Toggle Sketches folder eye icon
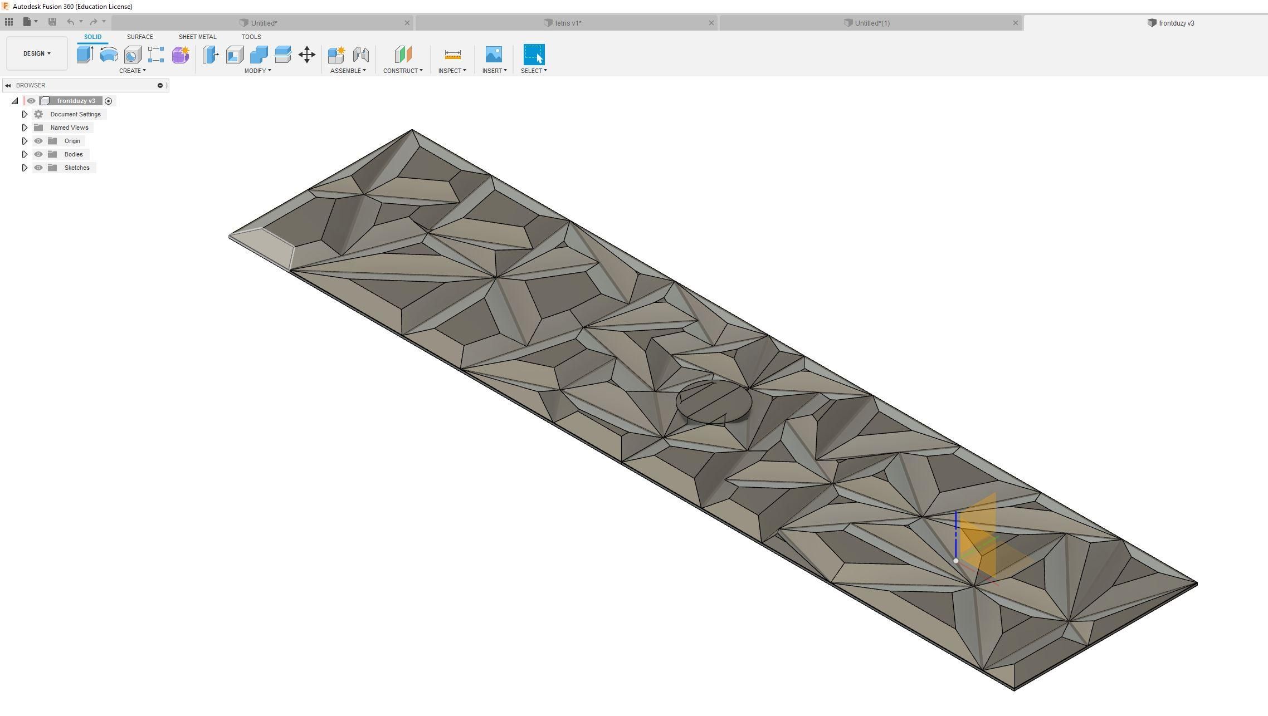 click(38, 168)
